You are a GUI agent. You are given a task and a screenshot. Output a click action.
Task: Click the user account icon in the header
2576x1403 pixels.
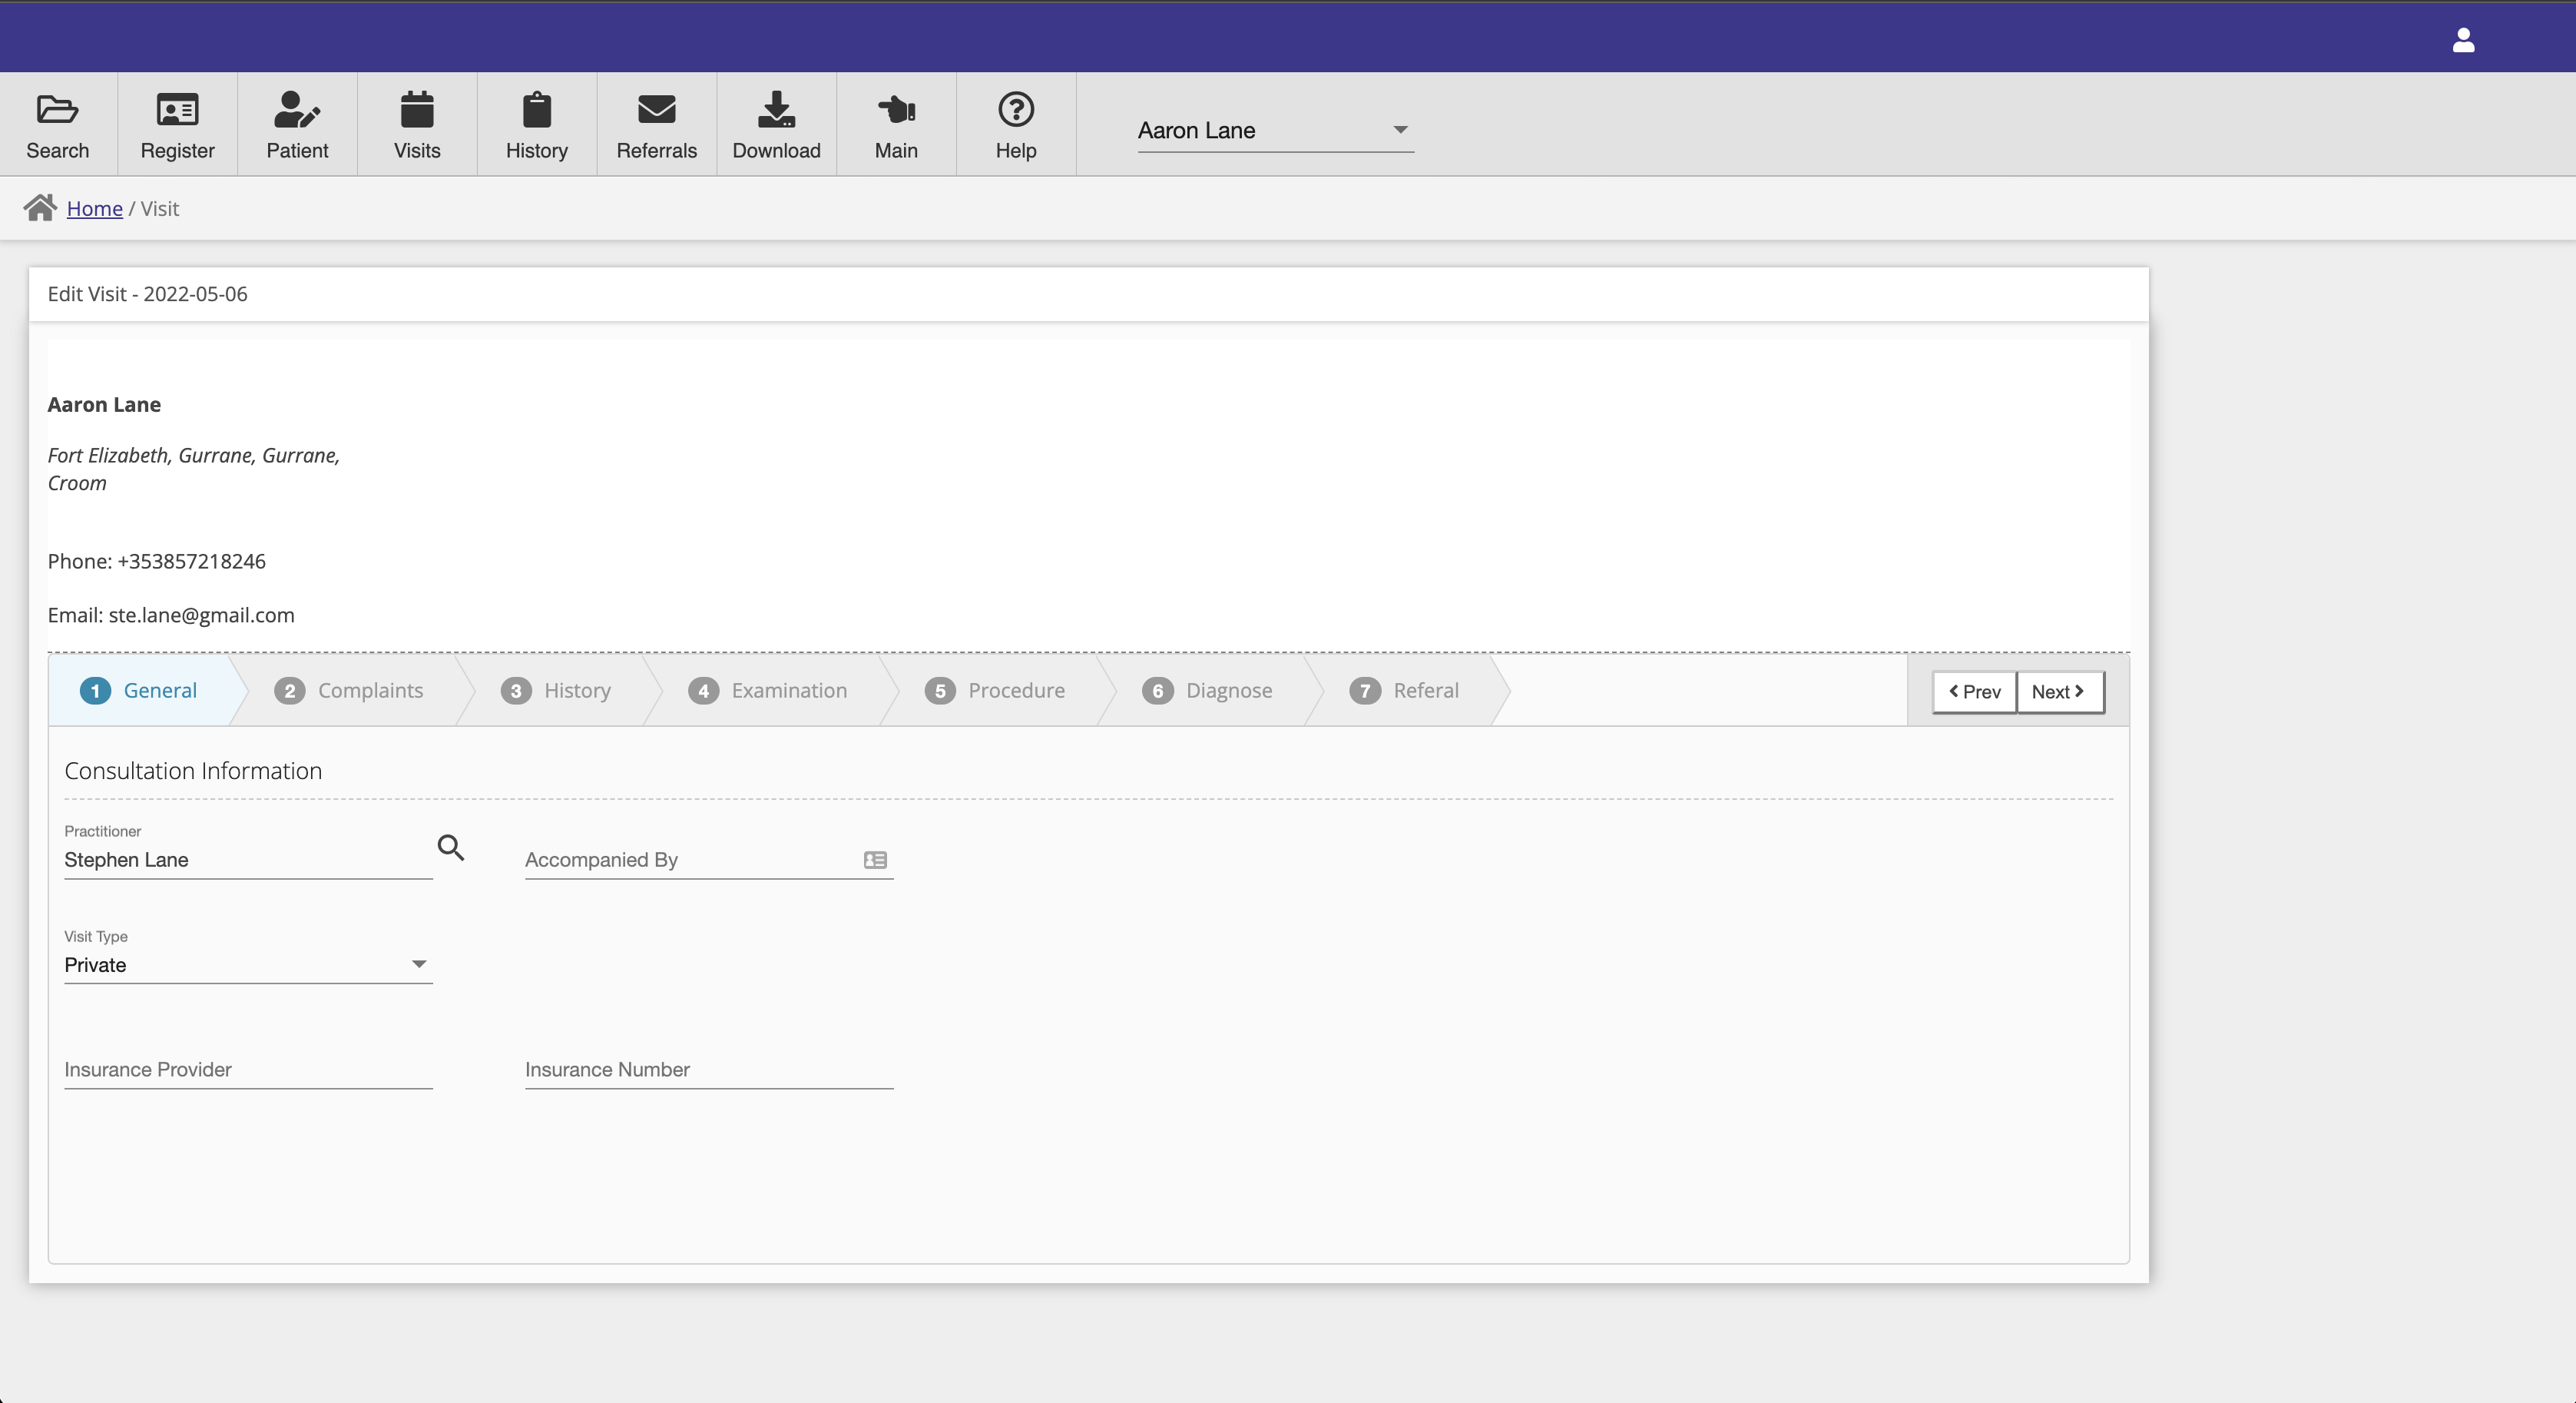tap(2463, 40)
